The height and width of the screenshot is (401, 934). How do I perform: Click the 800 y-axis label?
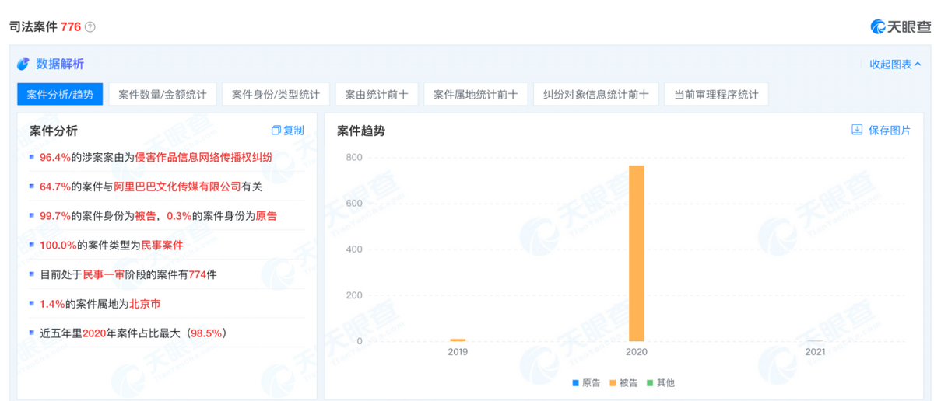coord(354,157)
